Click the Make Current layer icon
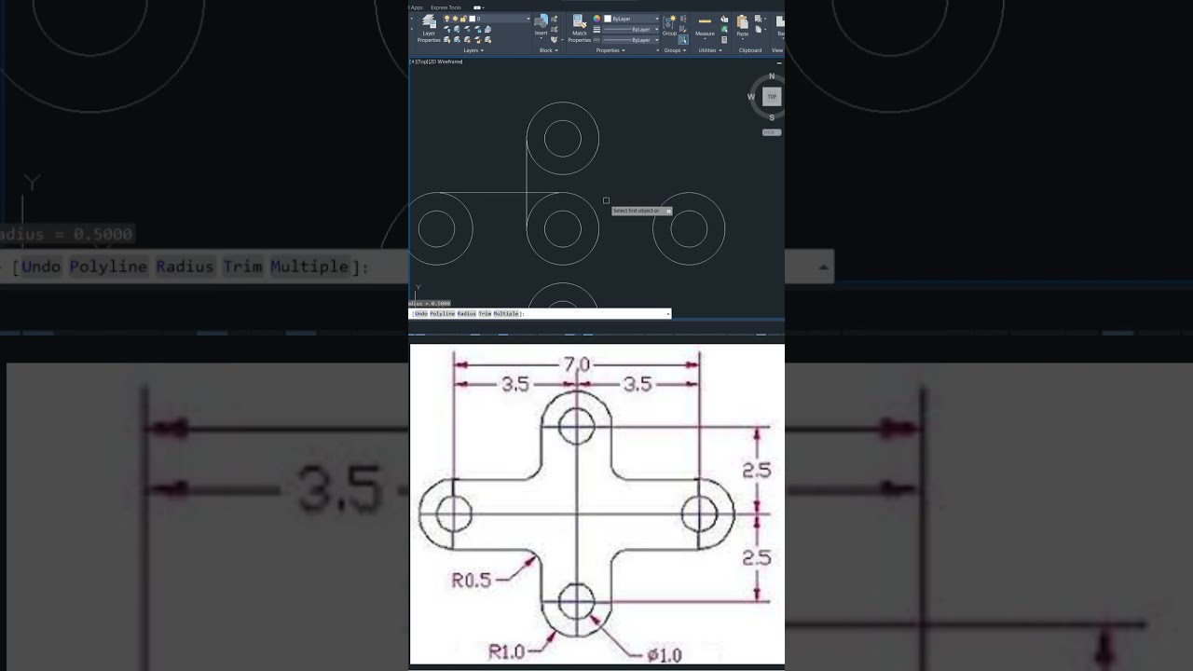 [x=487, y=29]
